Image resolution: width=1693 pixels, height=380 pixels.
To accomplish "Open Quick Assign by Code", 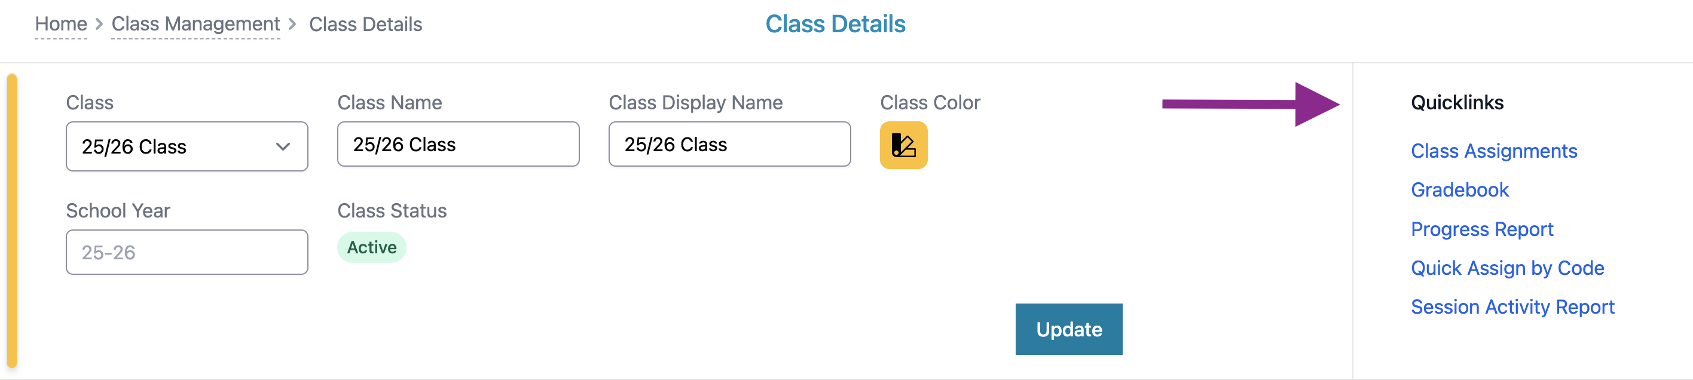I will coord(1507,268).
